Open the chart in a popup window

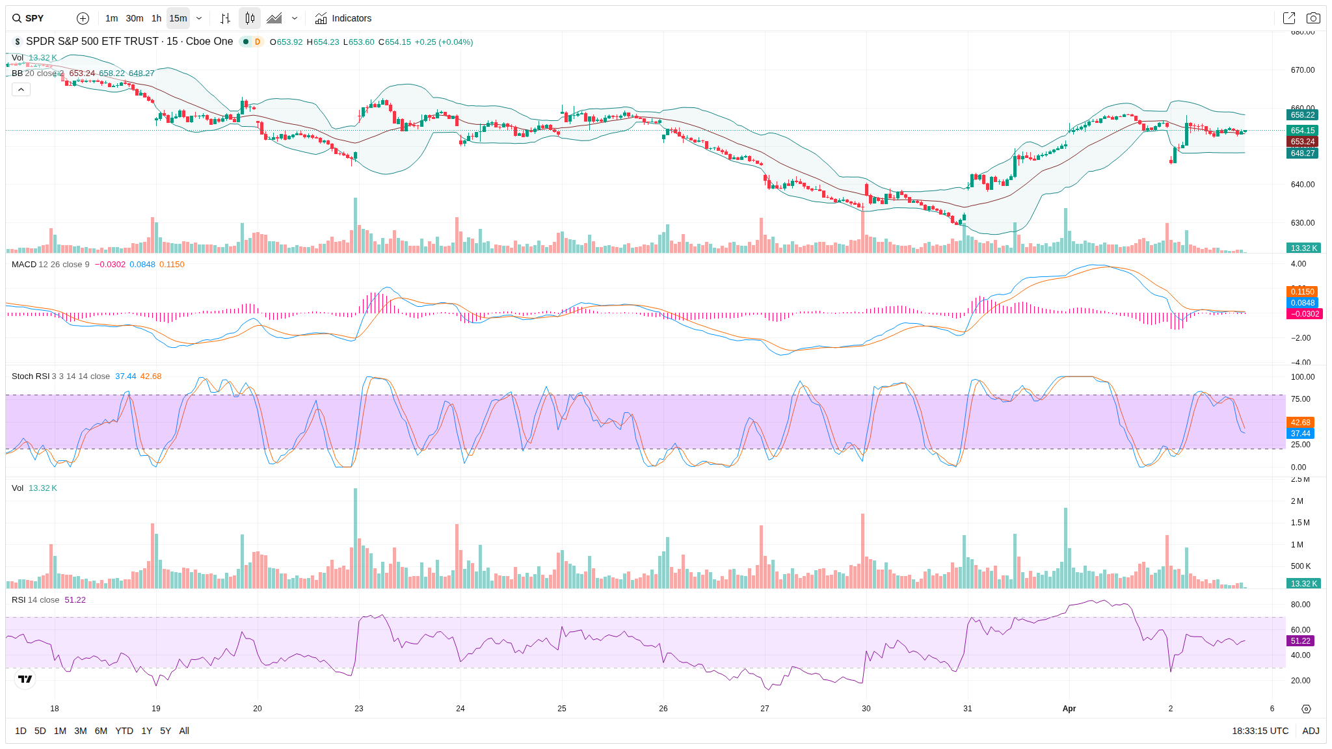(x=1288, y=18)
